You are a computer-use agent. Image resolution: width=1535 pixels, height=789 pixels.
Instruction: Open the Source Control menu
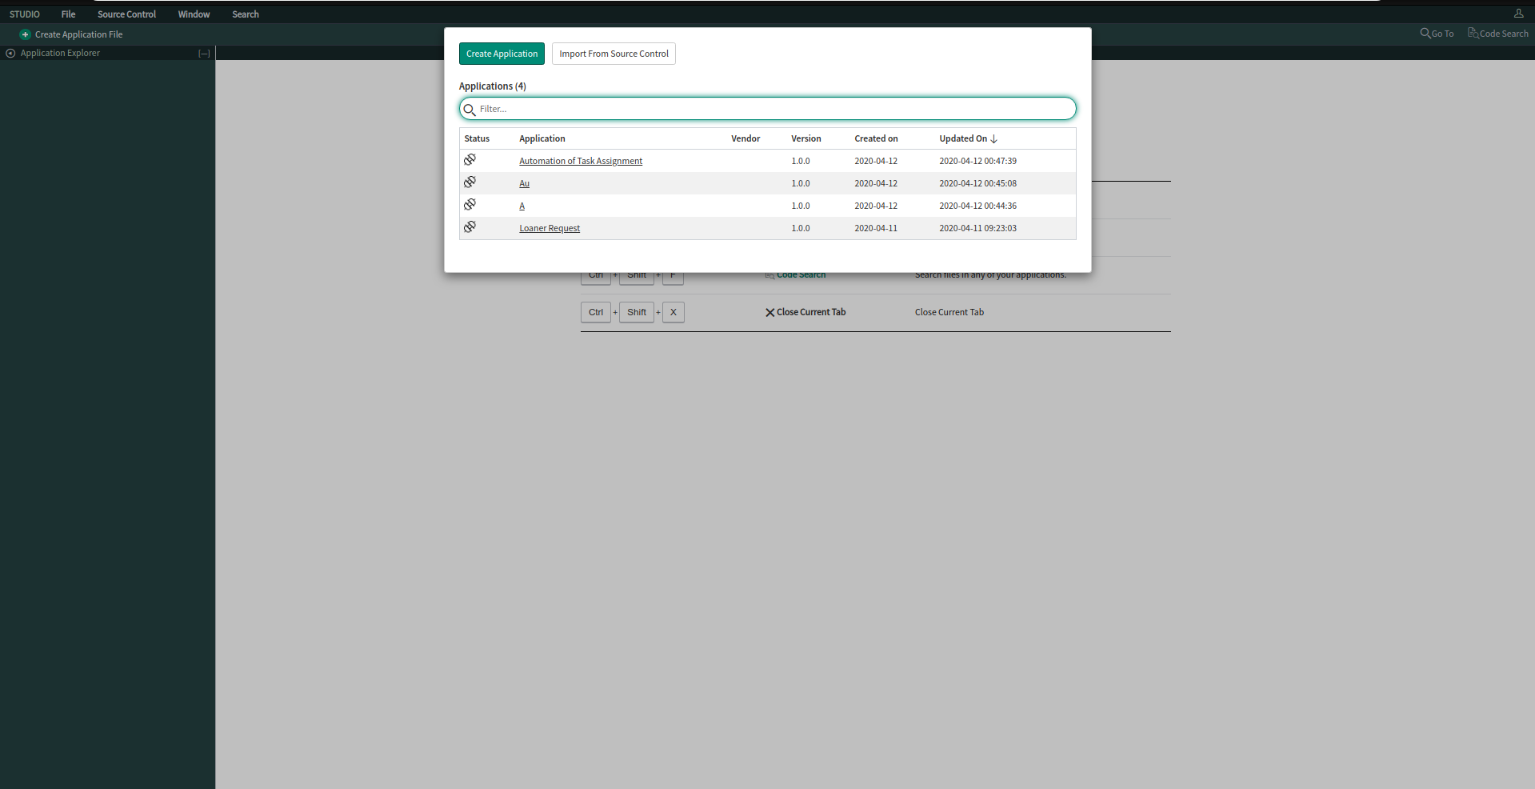[x=126, y=14]
